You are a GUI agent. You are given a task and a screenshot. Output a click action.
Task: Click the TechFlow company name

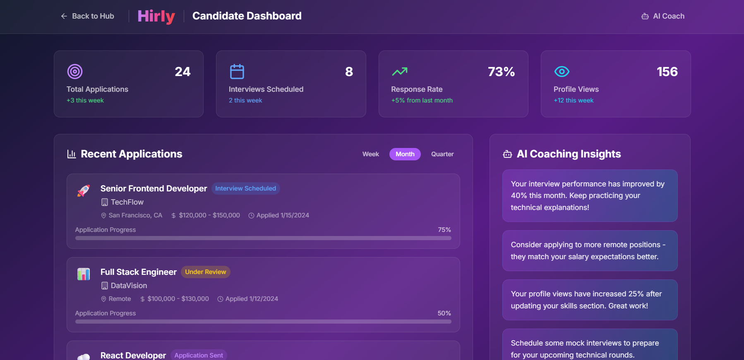click(x=127, y=202)
